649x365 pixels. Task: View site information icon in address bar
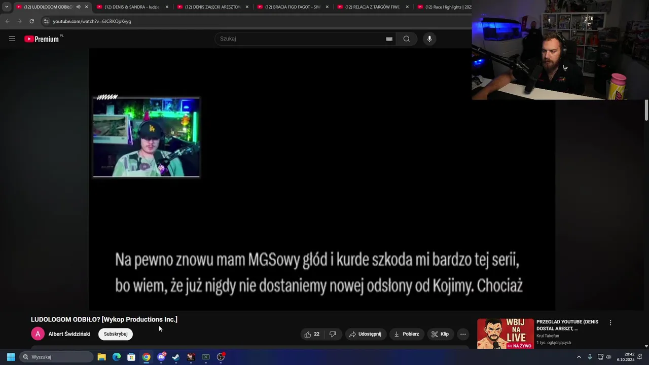click(46, 21)
